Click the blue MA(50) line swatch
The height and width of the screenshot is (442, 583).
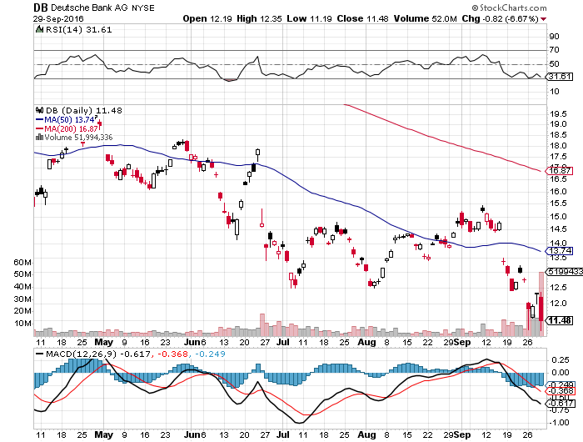click(x=39, y=119)
